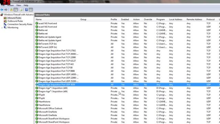The width and height of the screenshot is (220, 124).
Task: Click the Inbound Rules tree icon
Action: [x=5, y=18]
